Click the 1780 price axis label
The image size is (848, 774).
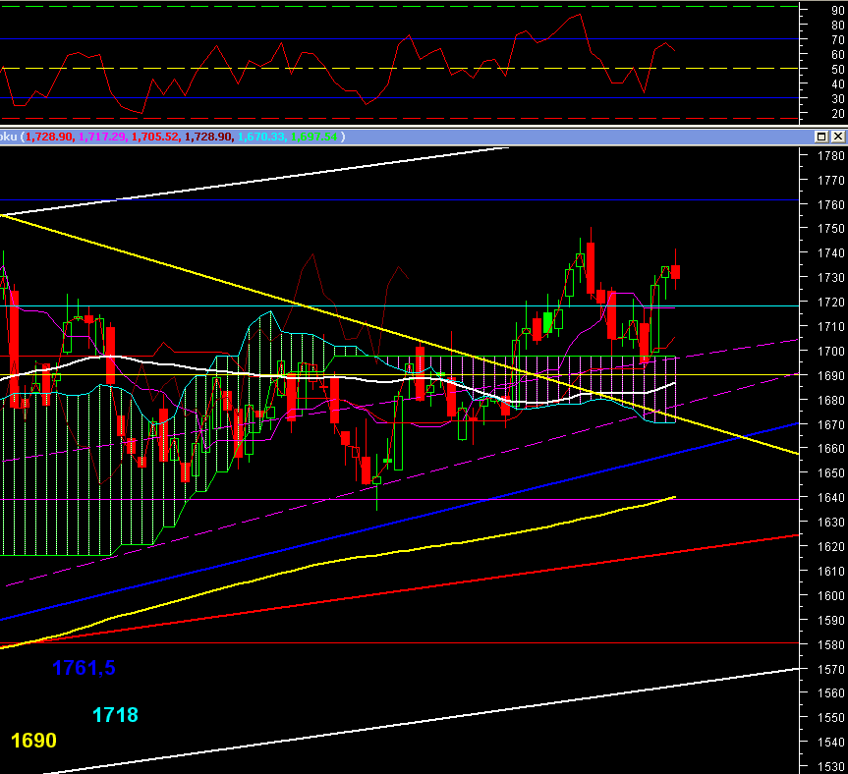coord(830,156)
